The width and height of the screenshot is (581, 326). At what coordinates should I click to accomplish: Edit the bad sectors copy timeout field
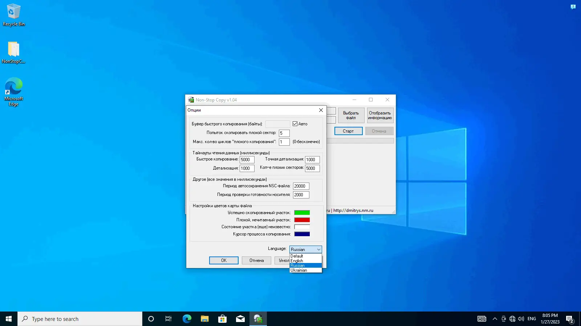point(312,168)
